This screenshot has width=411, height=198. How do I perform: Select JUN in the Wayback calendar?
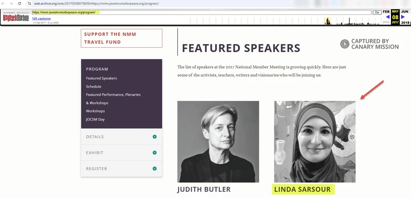coord(405,11)
